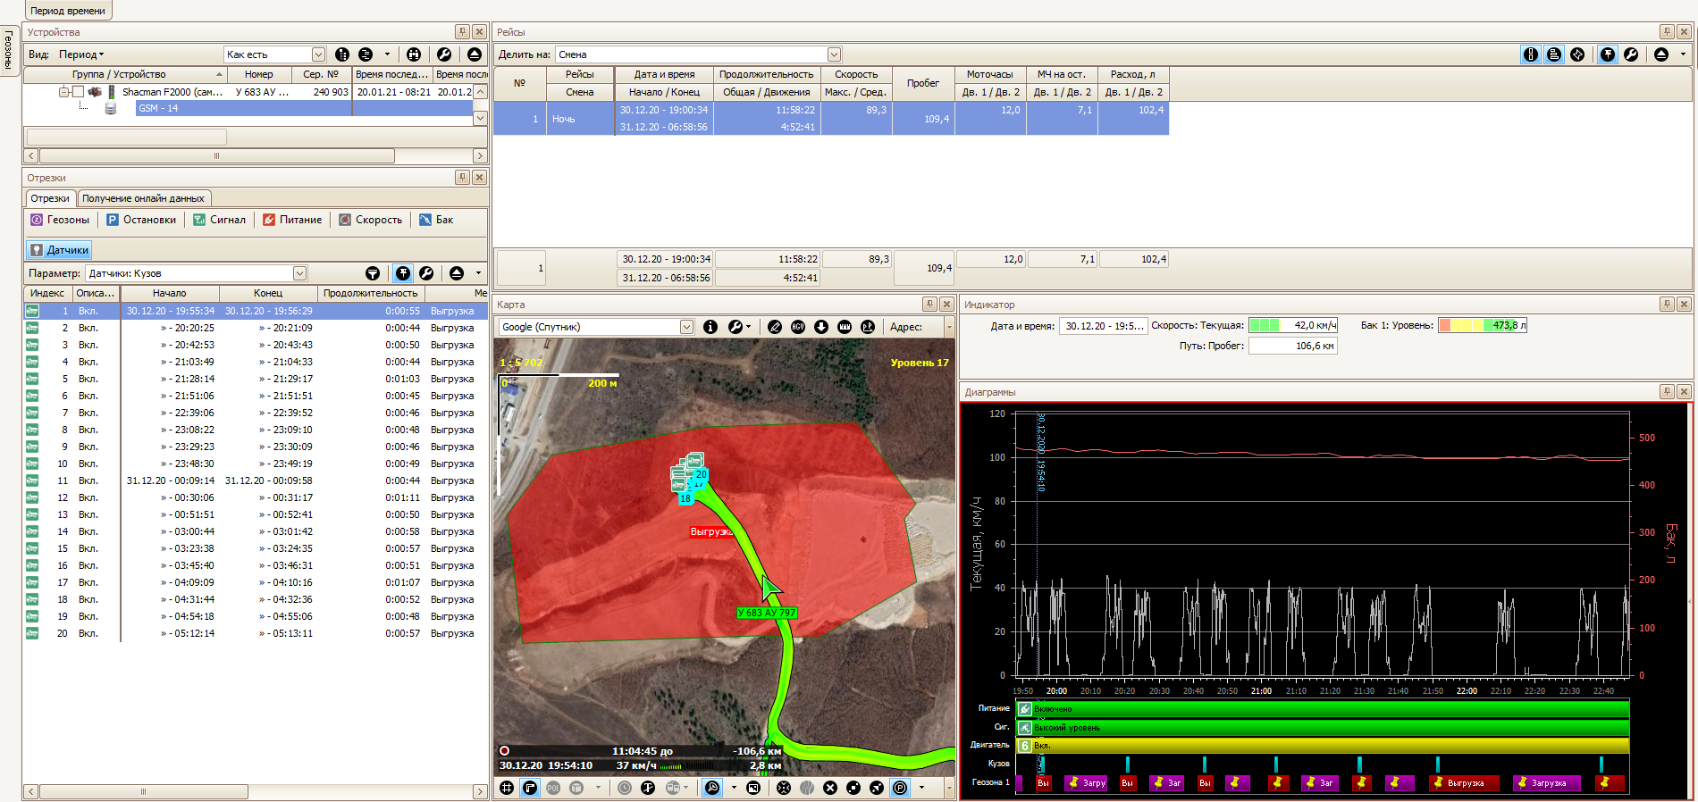Open the 'Как есть' dropdown

(x=318, y=54)
